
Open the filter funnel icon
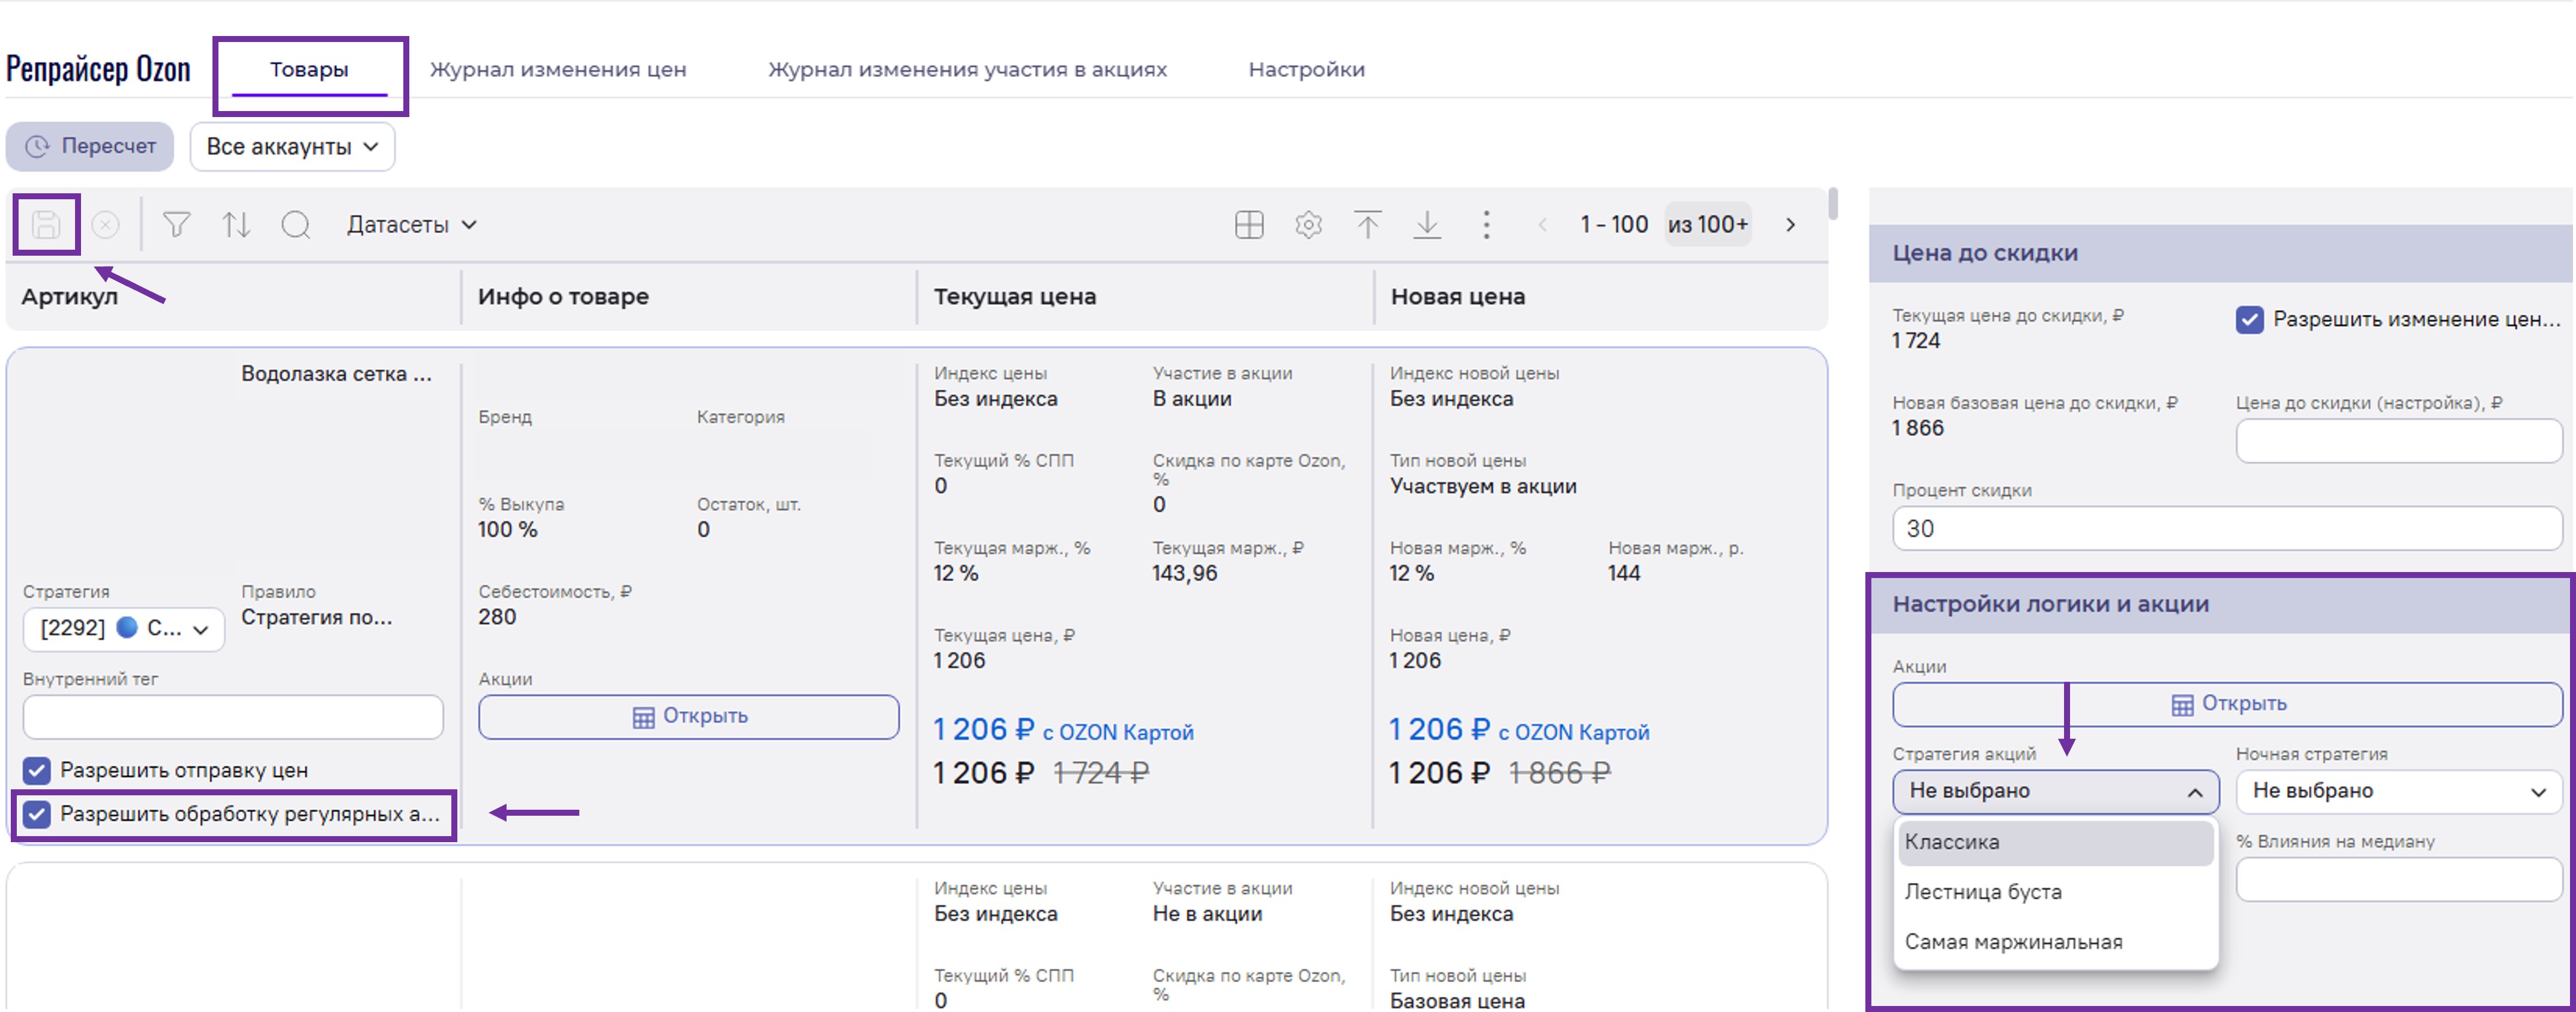coord(176,225)
